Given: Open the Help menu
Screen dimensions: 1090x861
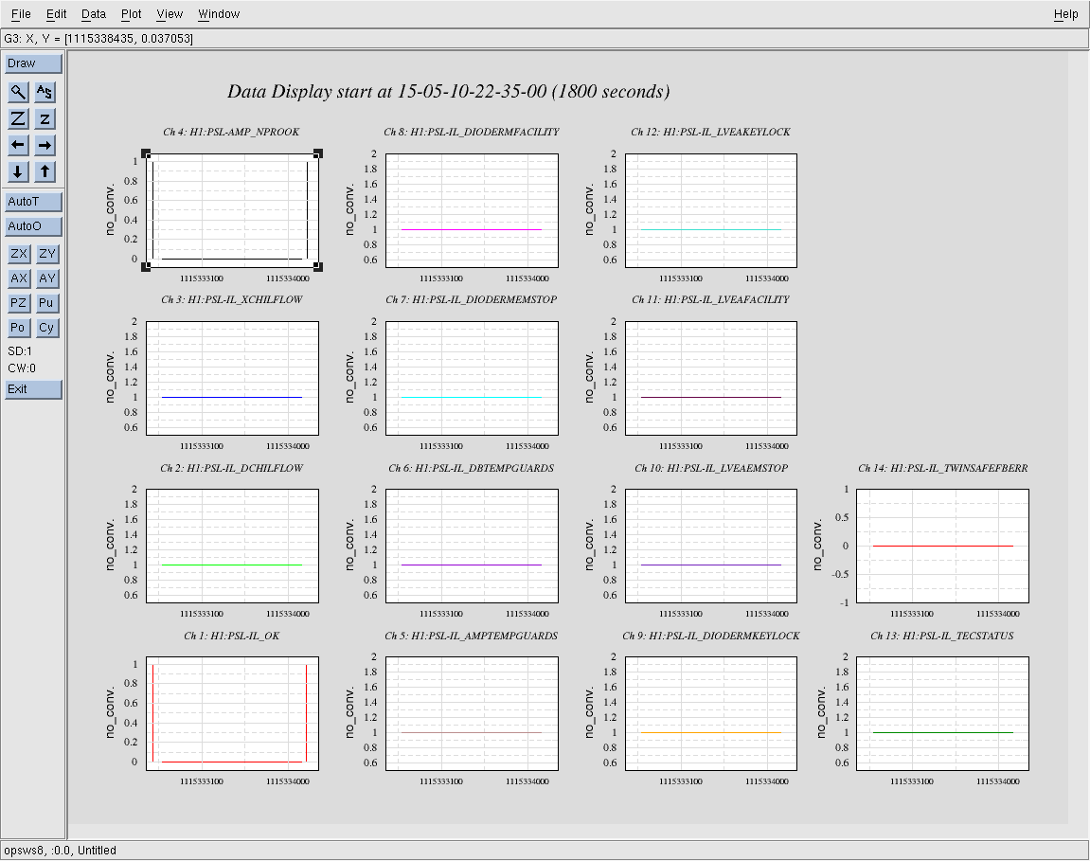Looking at the screenshot, I should 1065,14.
